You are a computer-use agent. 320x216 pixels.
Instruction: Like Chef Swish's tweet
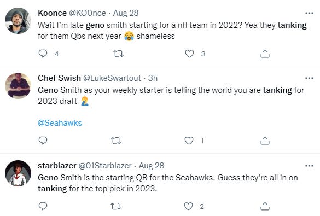tap(189, 141)
